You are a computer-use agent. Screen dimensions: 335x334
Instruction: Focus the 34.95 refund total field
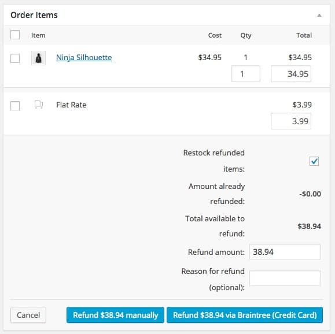291,74
